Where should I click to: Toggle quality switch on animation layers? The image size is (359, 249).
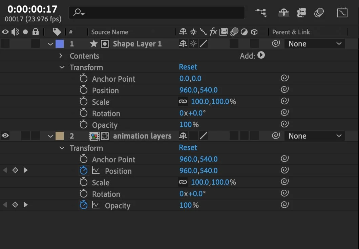click(203, 136)
